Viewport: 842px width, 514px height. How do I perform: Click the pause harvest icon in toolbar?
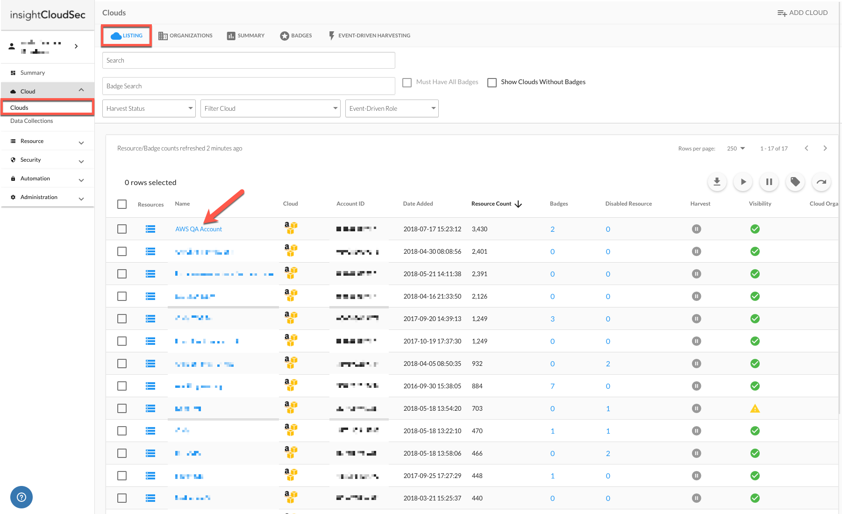(769, 182)
